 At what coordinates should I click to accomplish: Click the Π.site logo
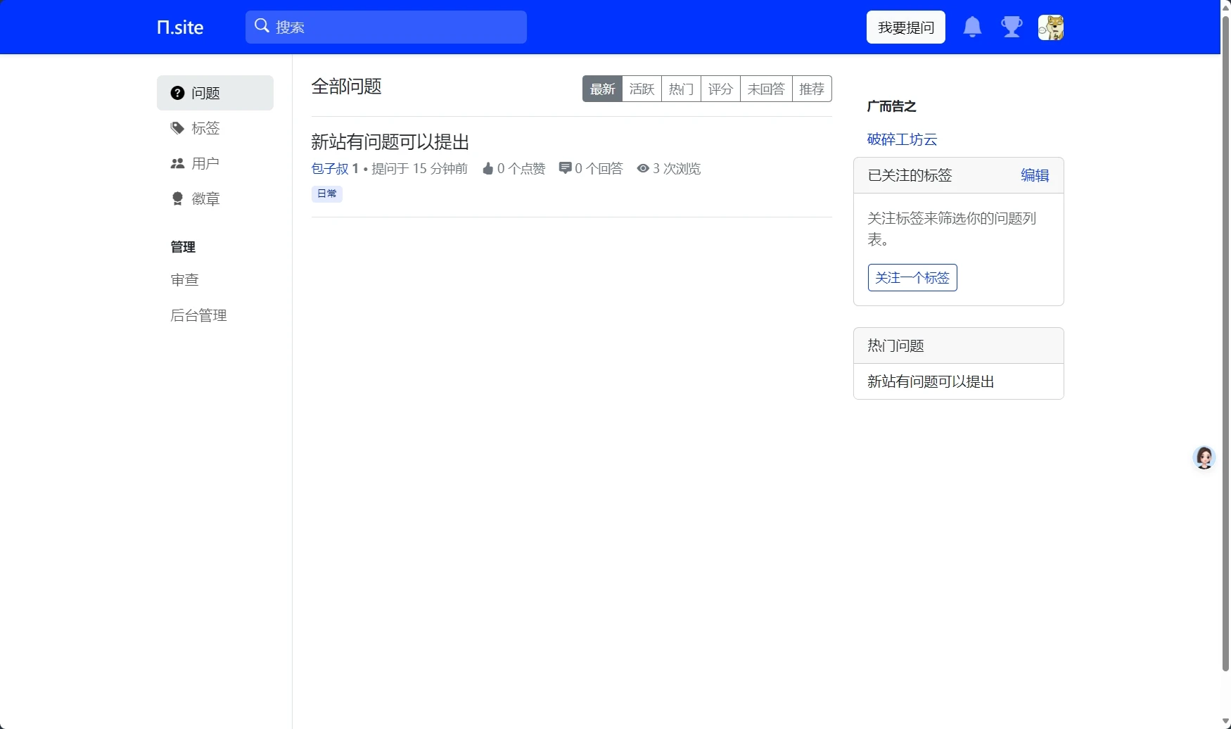click(180, 27)
